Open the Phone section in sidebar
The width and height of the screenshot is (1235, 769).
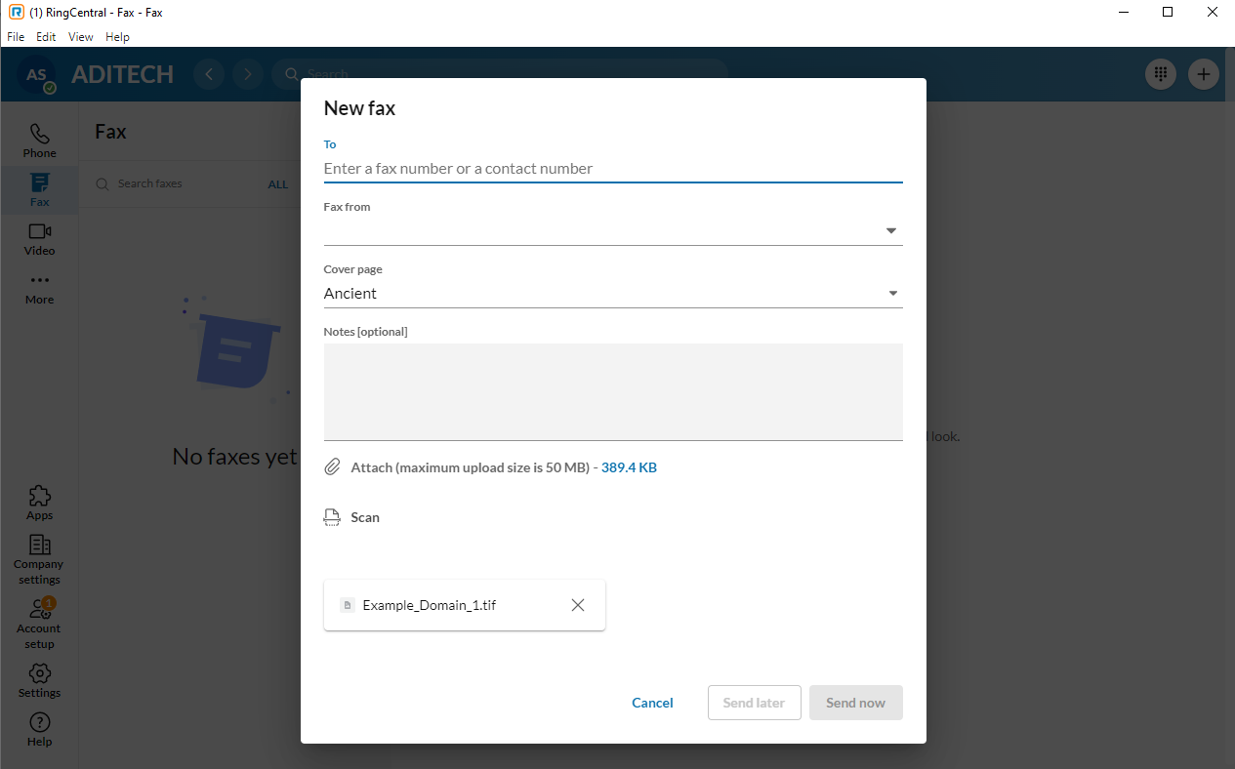click(39, 141)
